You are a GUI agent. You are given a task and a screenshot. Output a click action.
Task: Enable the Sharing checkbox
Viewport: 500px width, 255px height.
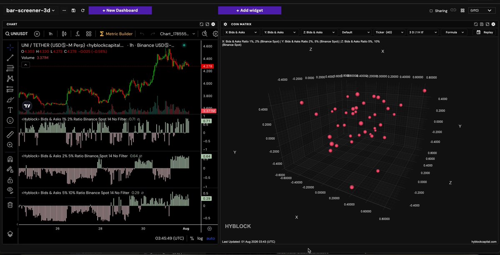(431, 11)
